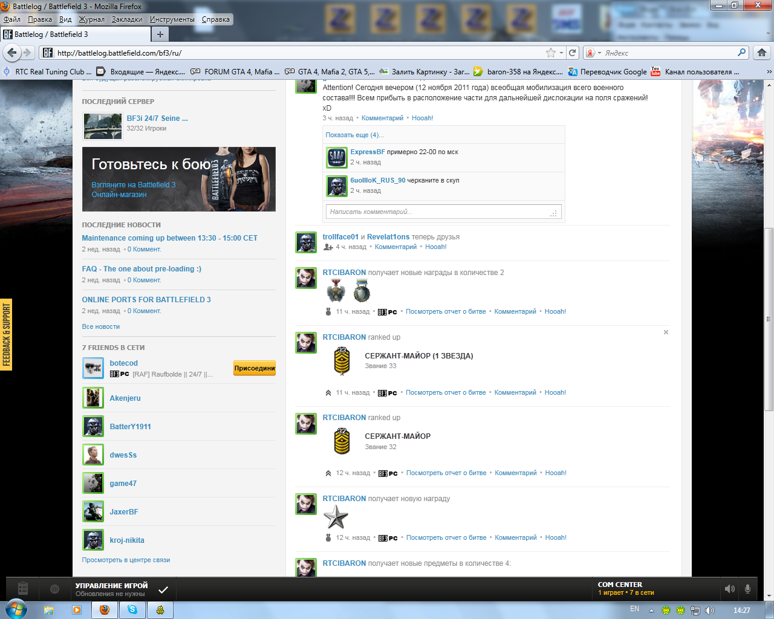
Task: Open the Вид menu
Action: click(x=65, y=19)
